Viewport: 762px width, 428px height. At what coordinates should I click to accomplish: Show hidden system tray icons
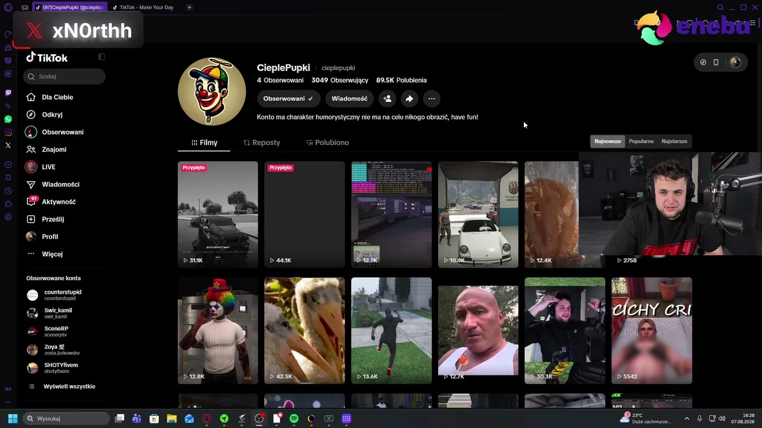click(686, 418)
